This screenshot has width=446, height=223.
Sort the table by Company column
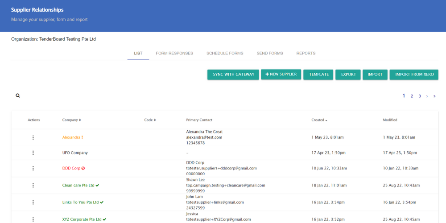click(71, 120)
